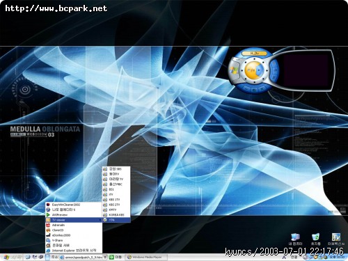Open the address bar dropdown arrow

(x=105, y=257)
